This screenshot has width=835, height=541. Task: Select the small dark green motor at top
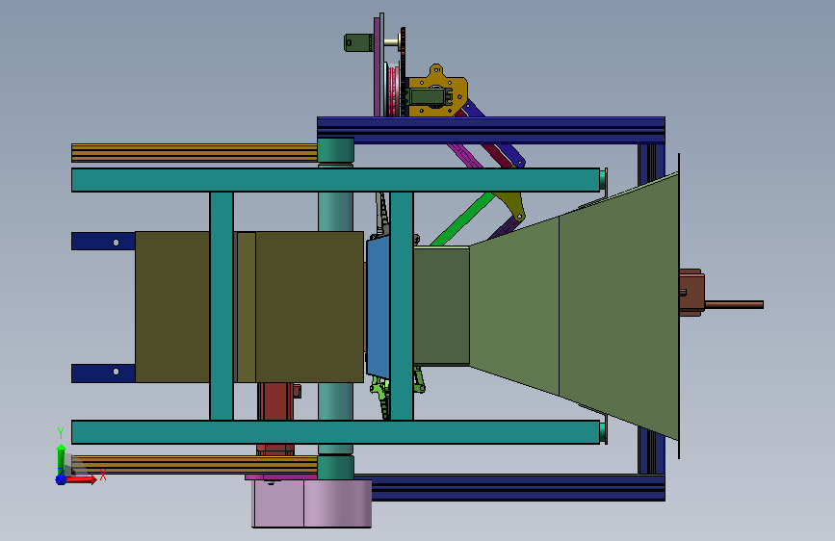click(358, 42)
